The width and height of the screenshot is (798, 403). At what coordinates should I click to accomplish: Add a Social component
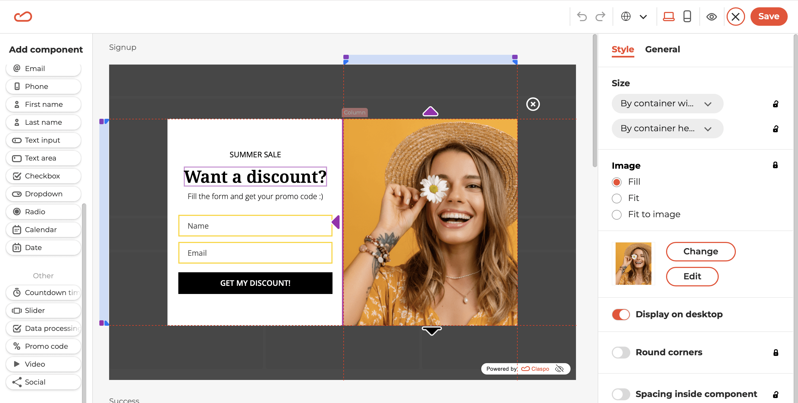click(43, 382)
